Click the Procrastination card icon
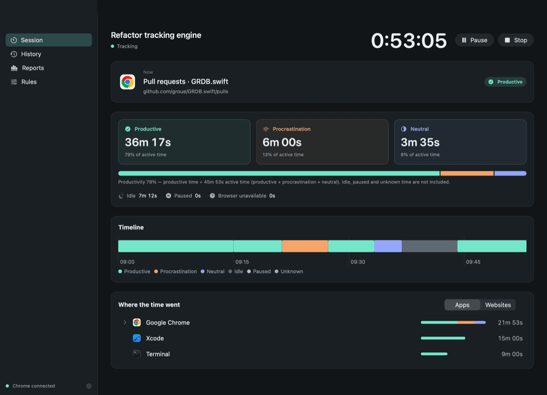 point(266,129)
